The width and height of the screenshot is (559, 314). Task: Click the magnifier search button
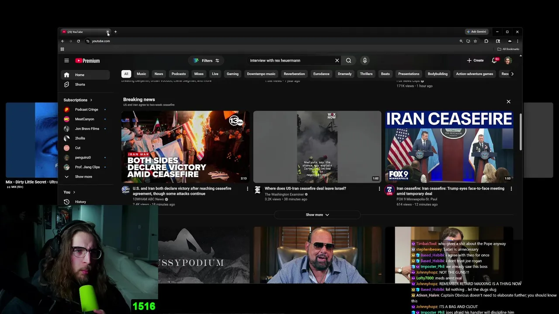(x=349, y=61)
